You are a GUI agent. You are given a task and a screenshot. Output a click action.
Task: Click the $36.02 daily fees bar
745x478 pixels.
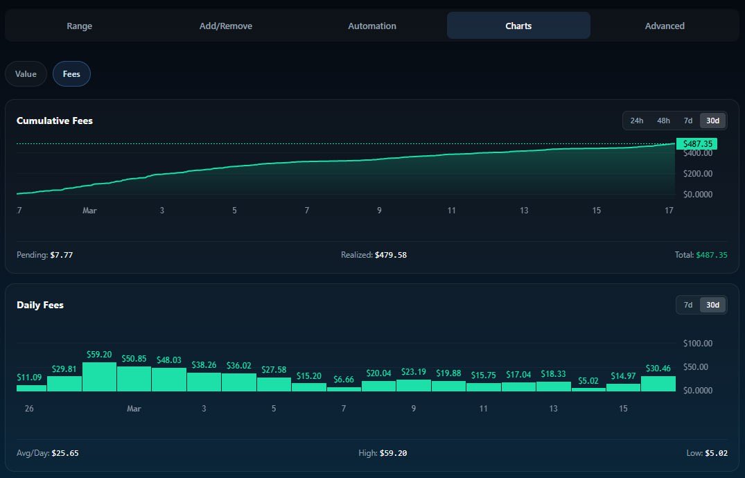click(239, 382)
